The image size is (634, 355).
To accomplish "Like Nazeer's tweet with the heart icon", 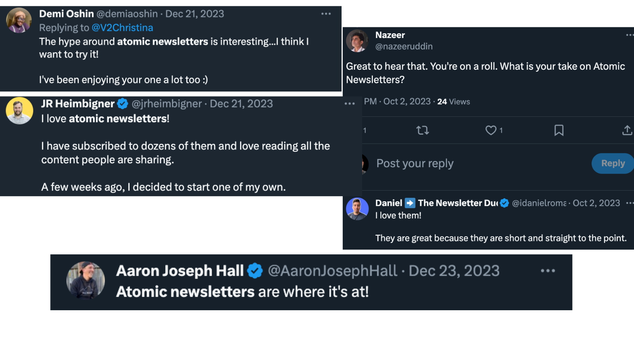I will pos(491,130).
